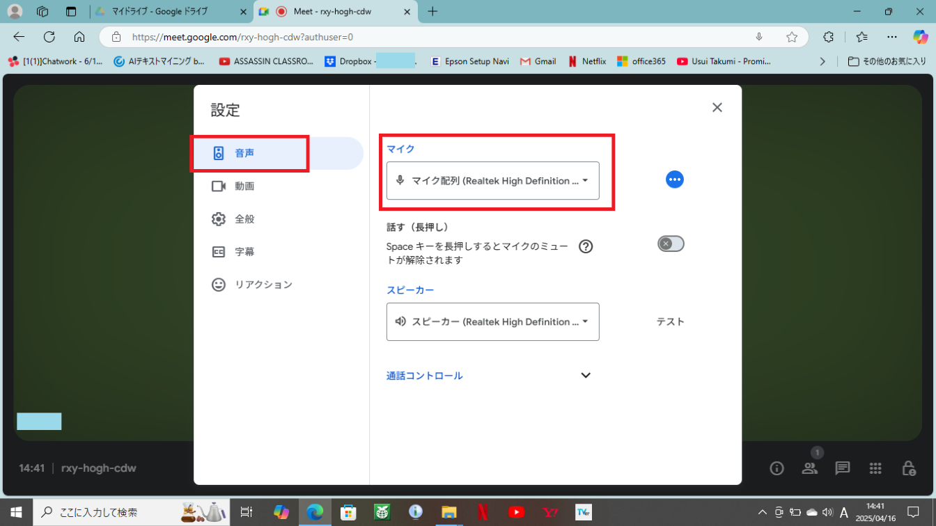This screenshot has height=526, width=936.
Task: Open the マイク device dropdown
Action: [492, 181]
